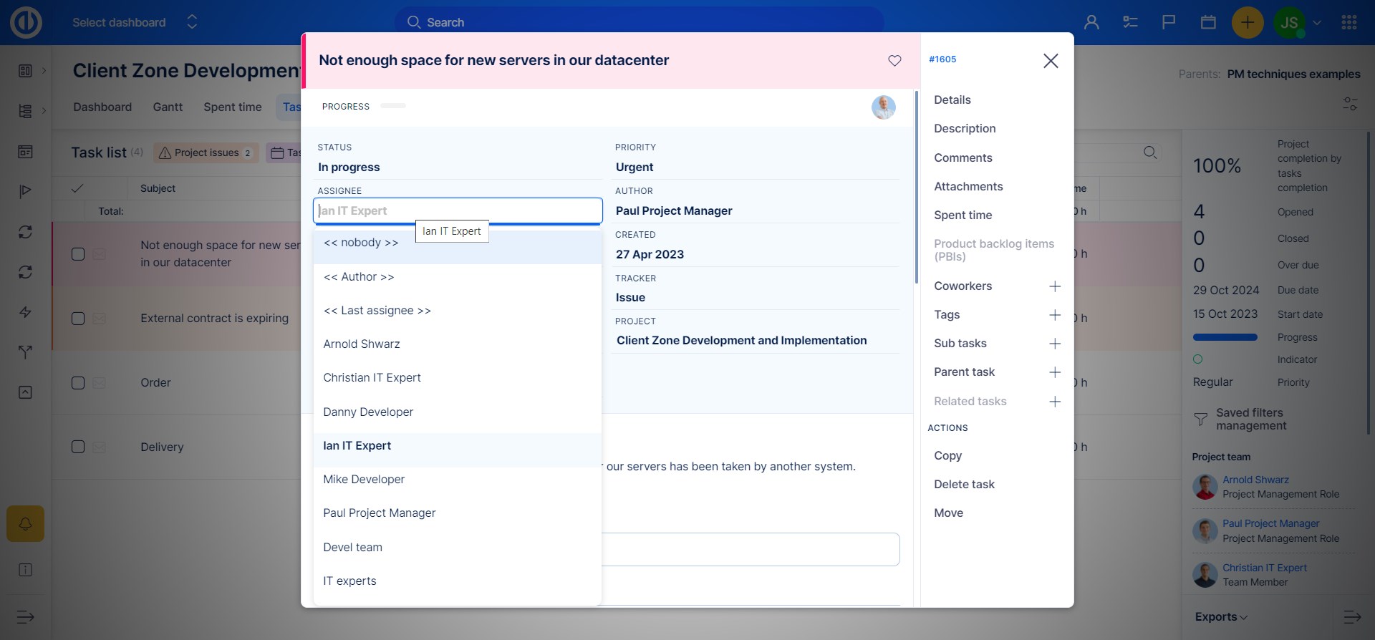Click the flag icon in top bar
The height and width of the screenshot is (640, 1375).
[x=1169, y=22]
